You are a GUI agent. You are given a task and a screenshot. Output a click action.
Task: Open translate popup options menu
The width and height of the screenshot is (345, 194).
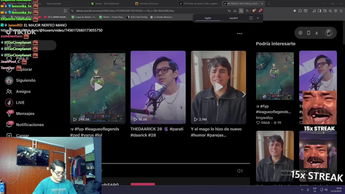(x=251, y=18)
